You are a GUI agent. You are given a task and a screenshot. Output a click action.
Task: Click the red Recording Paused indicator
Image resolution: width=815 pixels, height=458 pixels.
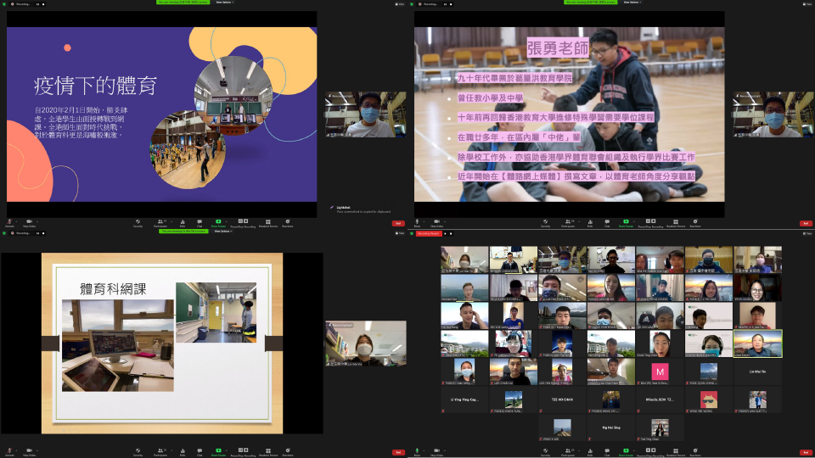pos(428,233)
